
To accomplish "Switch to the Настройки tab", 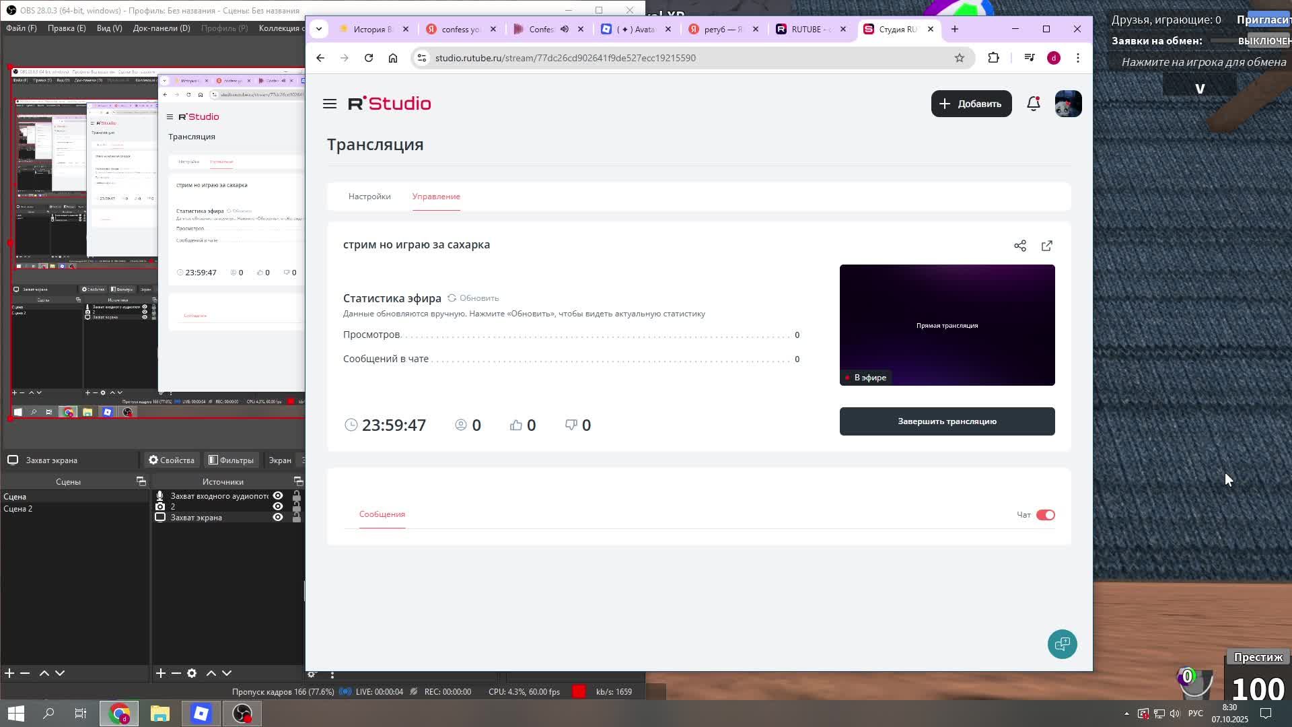I will [369, 197].
